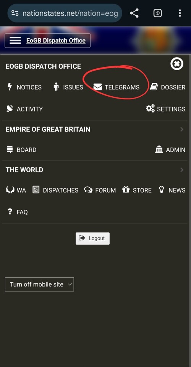Open World Assembly WA laurel icon
The image size is (191, 367).
pyautogui.click(x=10, y=190)
